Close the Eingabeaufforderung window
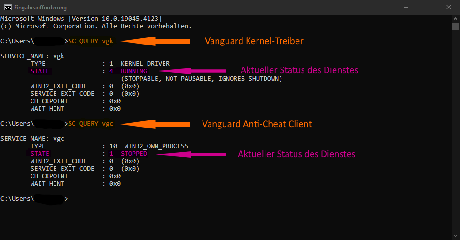This screenshot has width=460, height=240. (449, 7)
